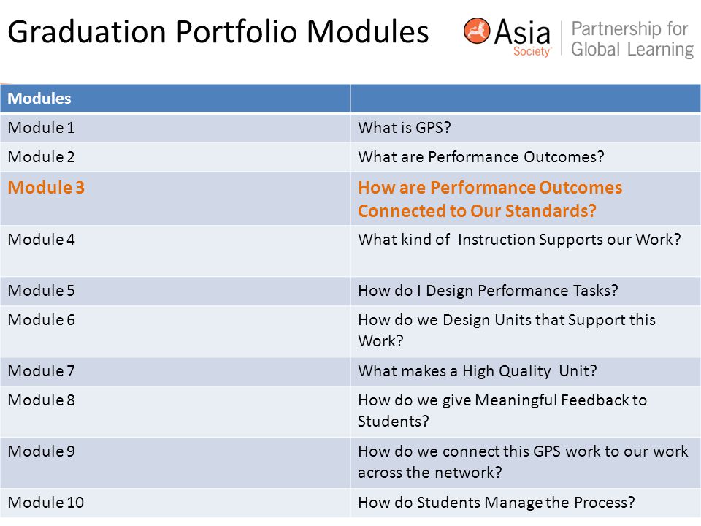Screen dimensions: 701x526
Task: Click the Module 9 row label
Action: pyautogui.click(x=41, y=451)
